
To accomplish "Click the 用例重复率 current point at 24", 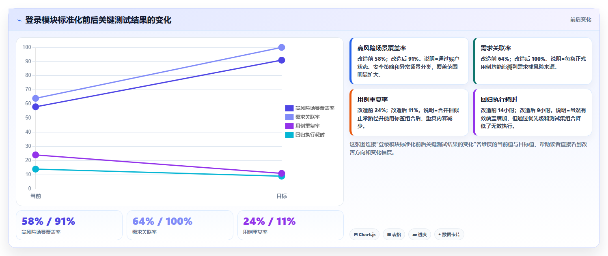I will (35, 155).
